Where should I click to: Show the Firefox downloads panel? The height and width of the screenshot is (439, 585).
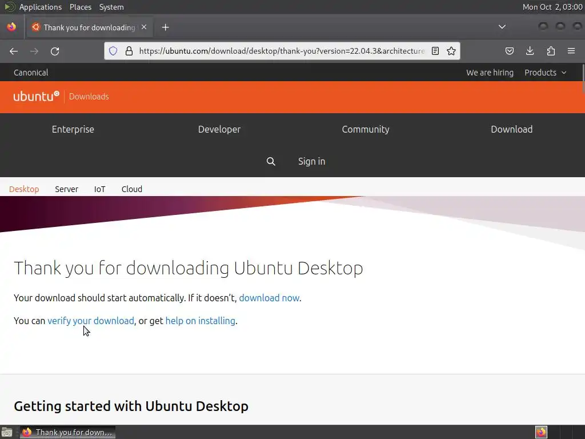tap(530, 51)
